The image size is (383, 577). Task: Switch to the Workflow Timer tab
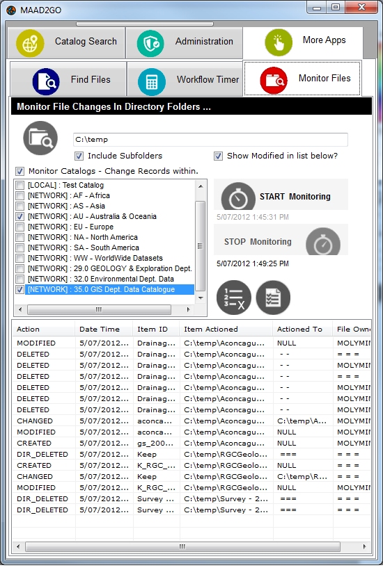tap(185, 79)
